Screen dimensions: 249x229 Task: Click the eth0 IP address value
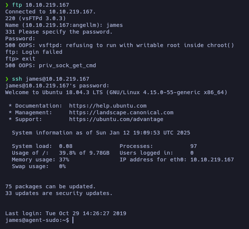[x=212, y=160]
